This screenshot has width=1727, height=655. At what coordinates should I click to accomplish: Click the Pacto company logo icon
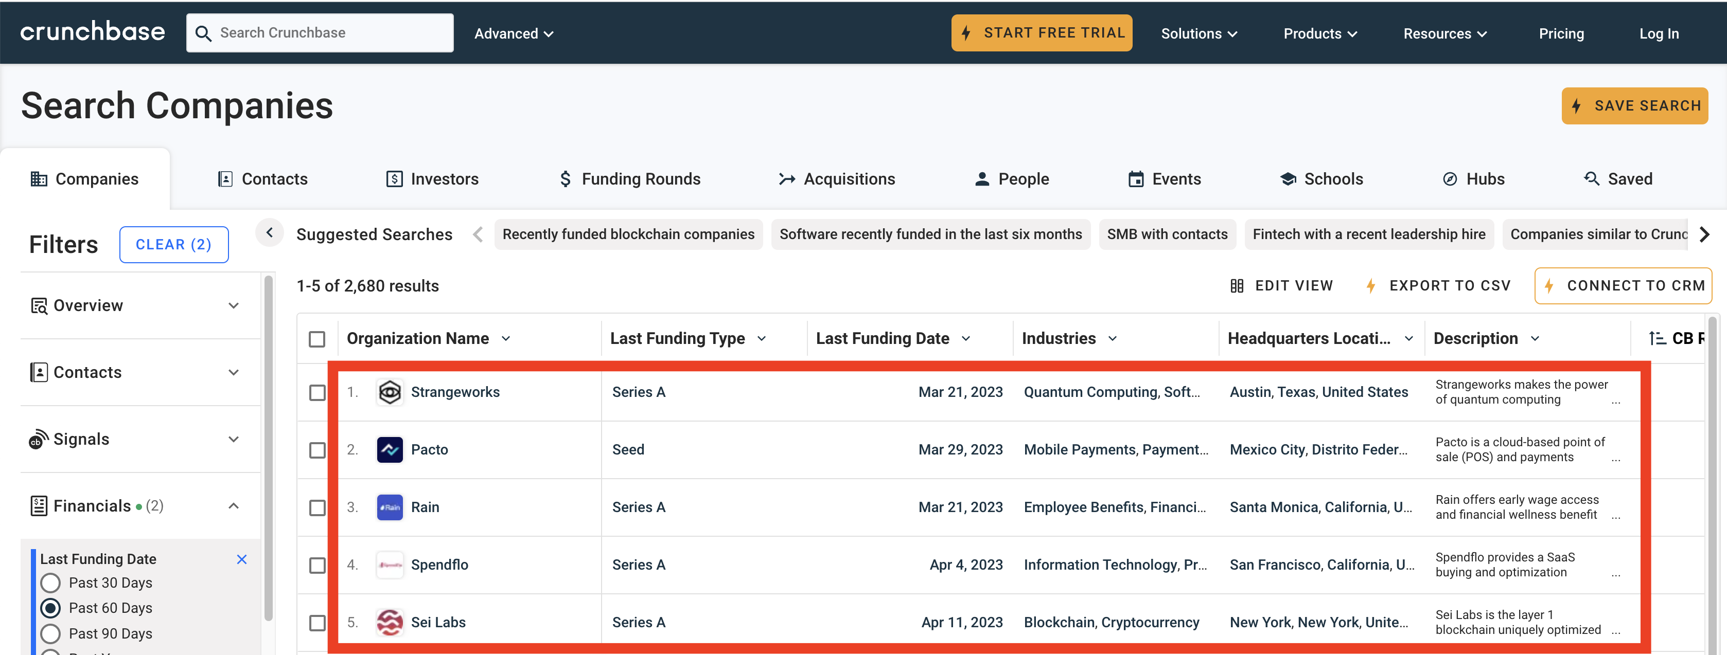[x=389, y=450]
